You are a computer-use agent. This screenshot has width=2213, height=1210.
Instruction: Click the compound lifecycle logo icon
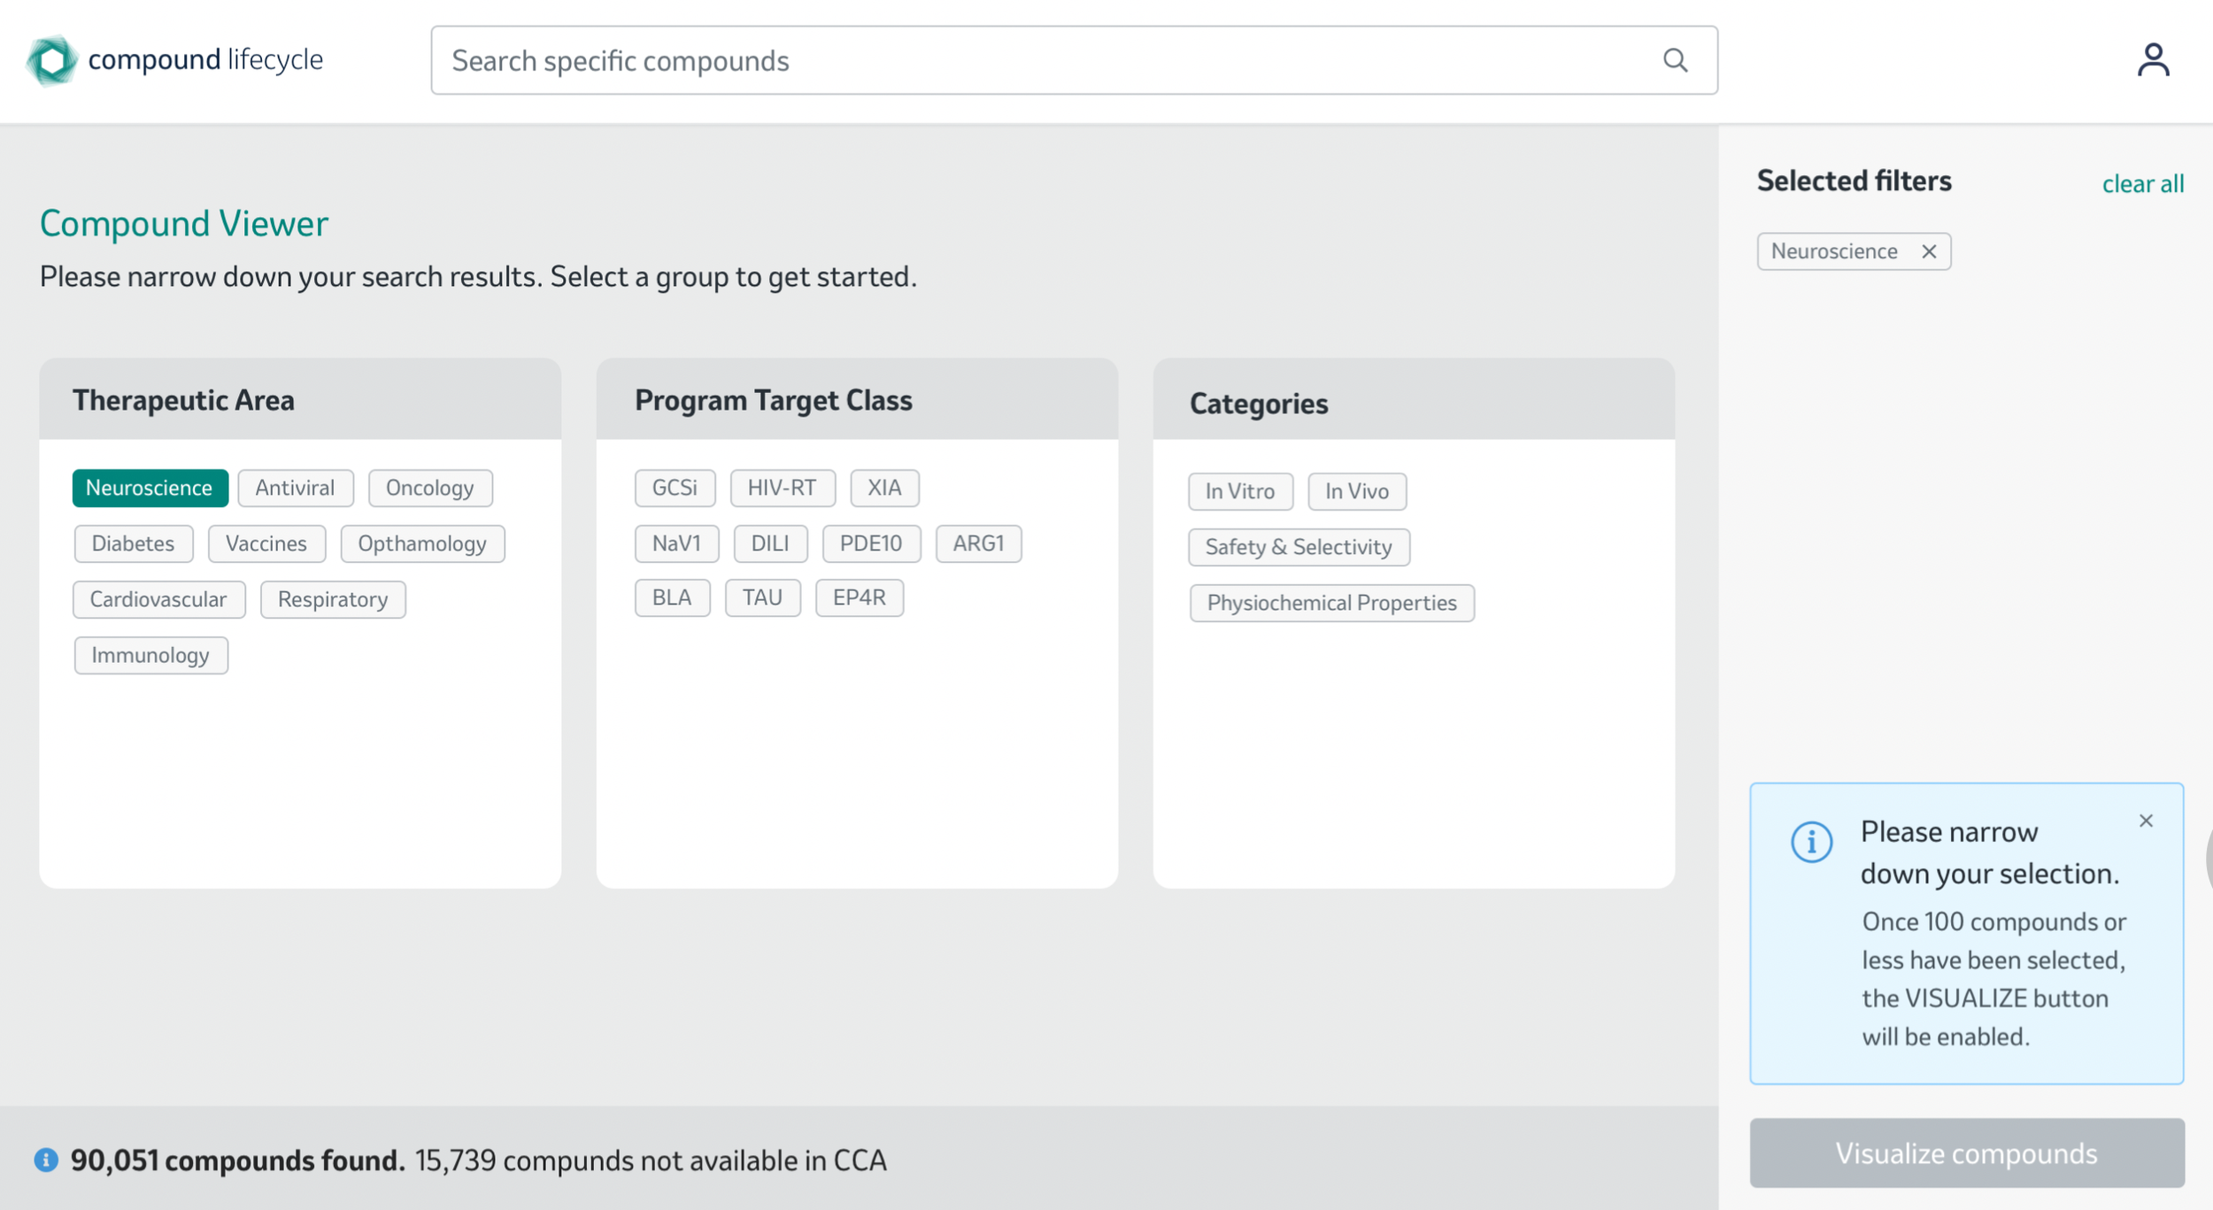point(51,60)
